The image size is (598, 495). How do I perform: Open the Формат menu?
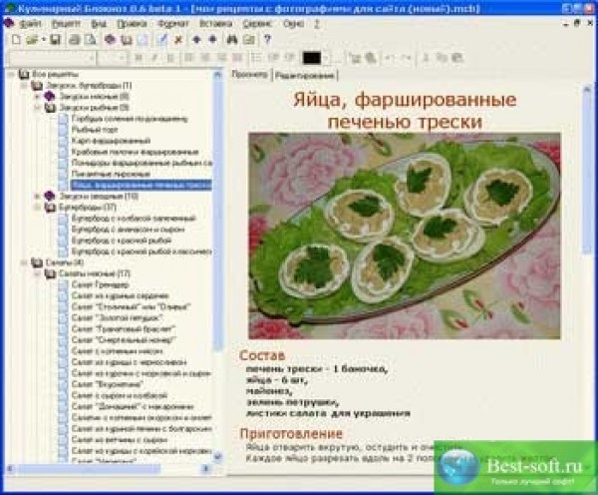pos(173,24)
